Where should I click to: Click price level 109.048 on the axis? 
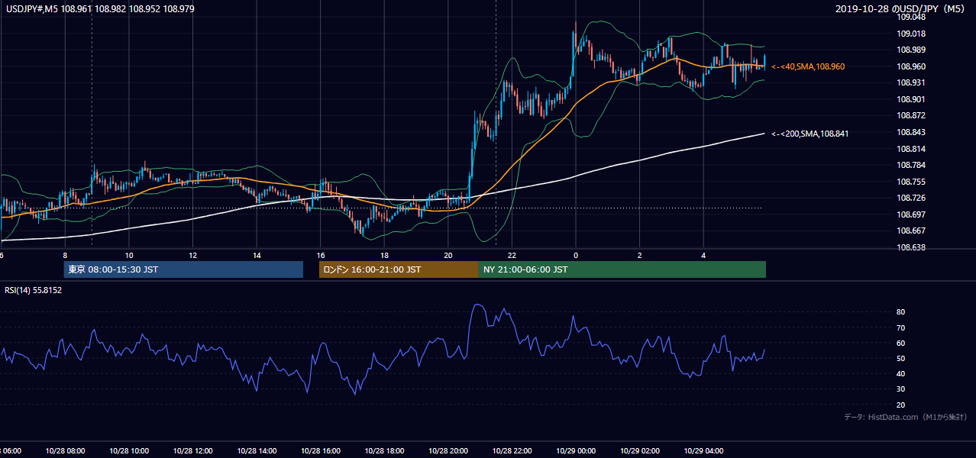[910, 17]
